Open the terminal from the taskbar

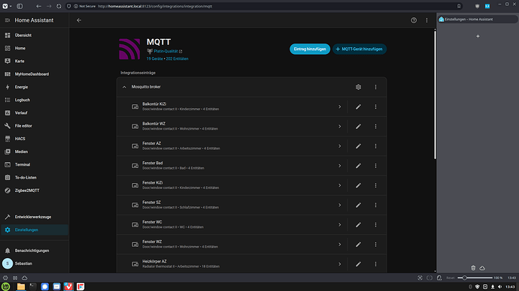(33, 286)
